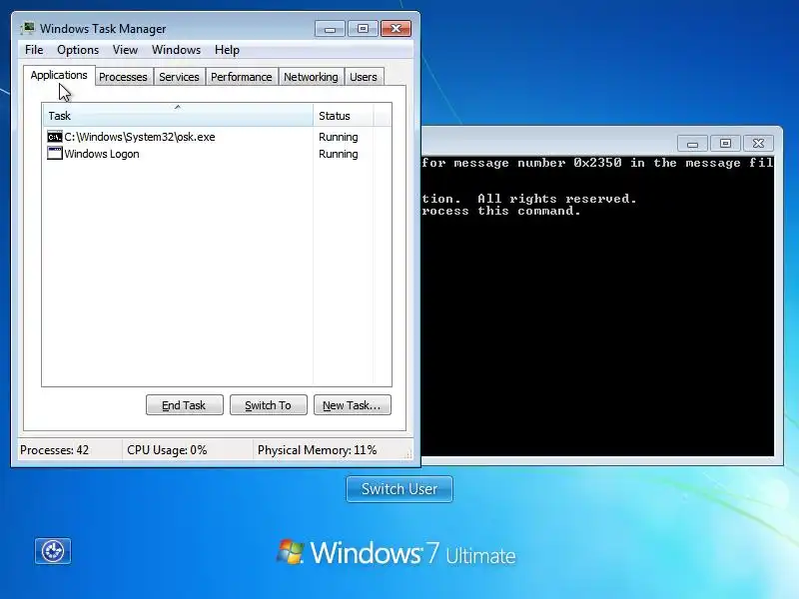Open the View menu
This screenshot has height=599, width=799.
click(126, 50)
